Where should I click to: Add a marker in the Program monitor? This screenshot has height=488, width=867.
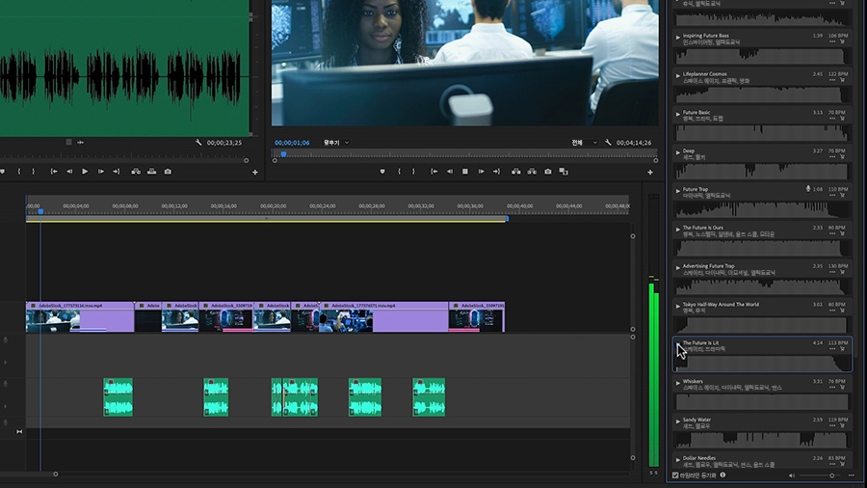coord(382,172)
